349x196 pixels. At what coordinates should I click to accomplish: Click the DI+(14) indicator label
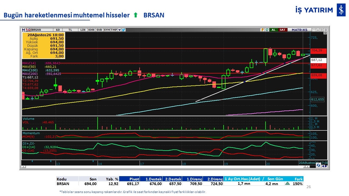click(x=28, y=147)
